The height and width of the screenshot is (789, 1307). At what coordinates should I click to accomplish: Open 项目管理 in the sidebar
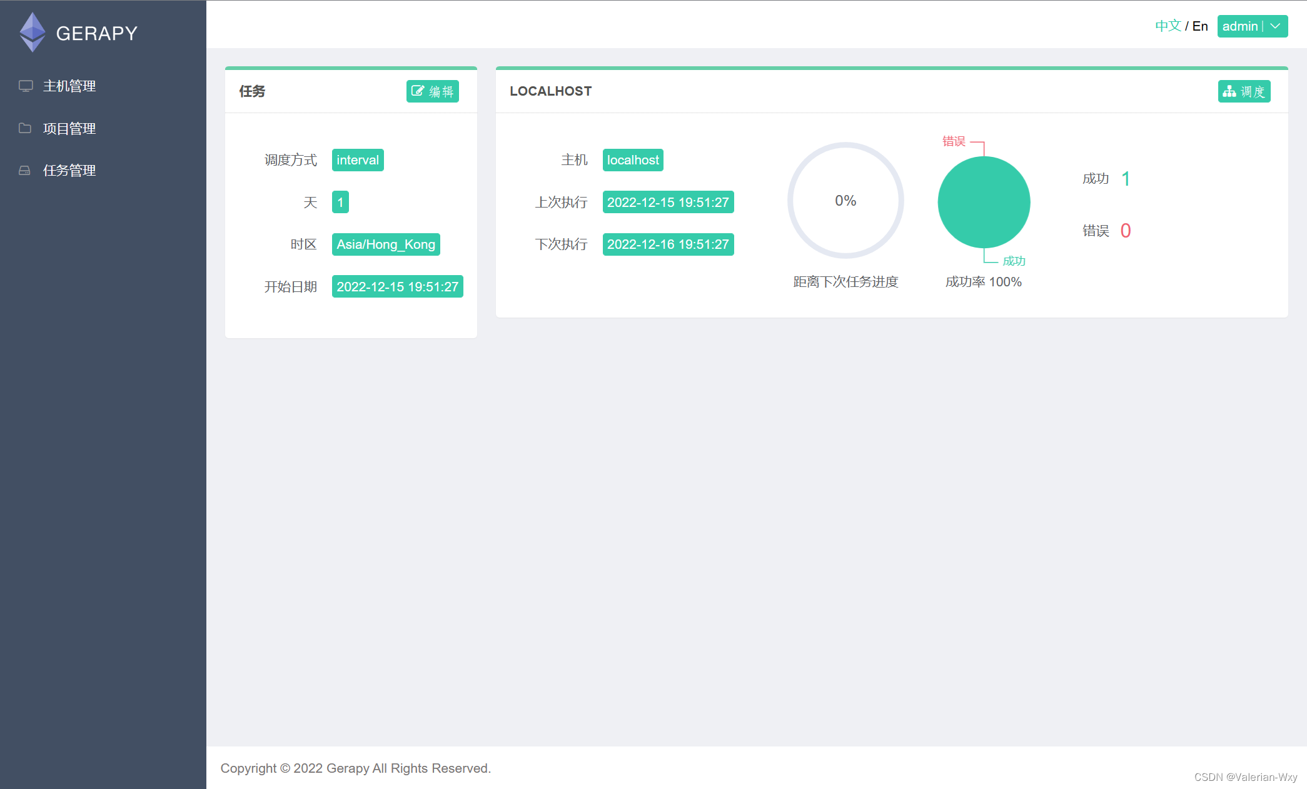click(x=69, y=128)
